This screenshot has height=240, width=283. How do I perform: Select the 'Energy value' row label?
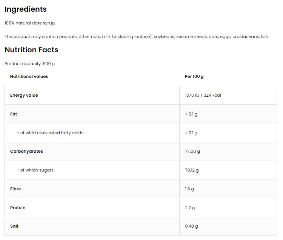pyautogui.click(x=24, y=95)
